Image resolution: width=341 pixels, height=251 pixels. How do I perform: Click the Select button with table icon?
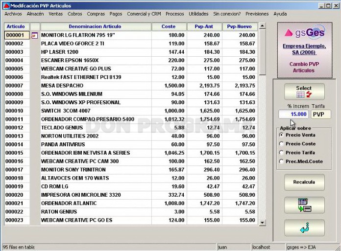[304, 91]
